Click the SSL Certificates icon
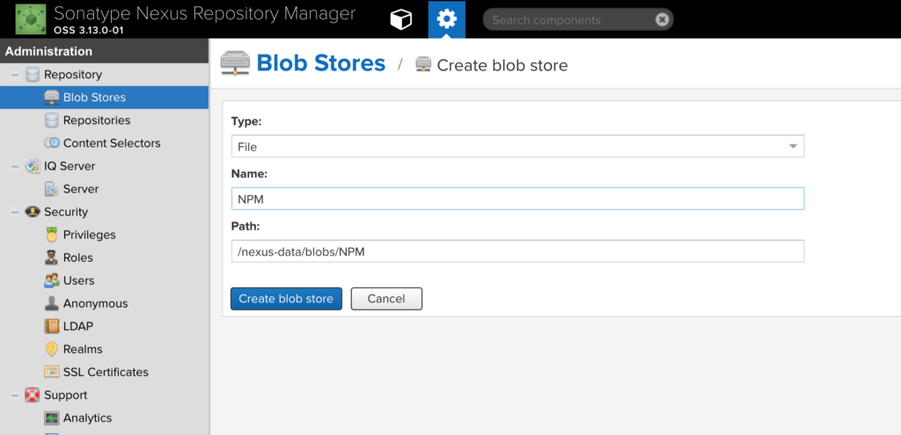901x435 pixels. click(x=52, y=372)
